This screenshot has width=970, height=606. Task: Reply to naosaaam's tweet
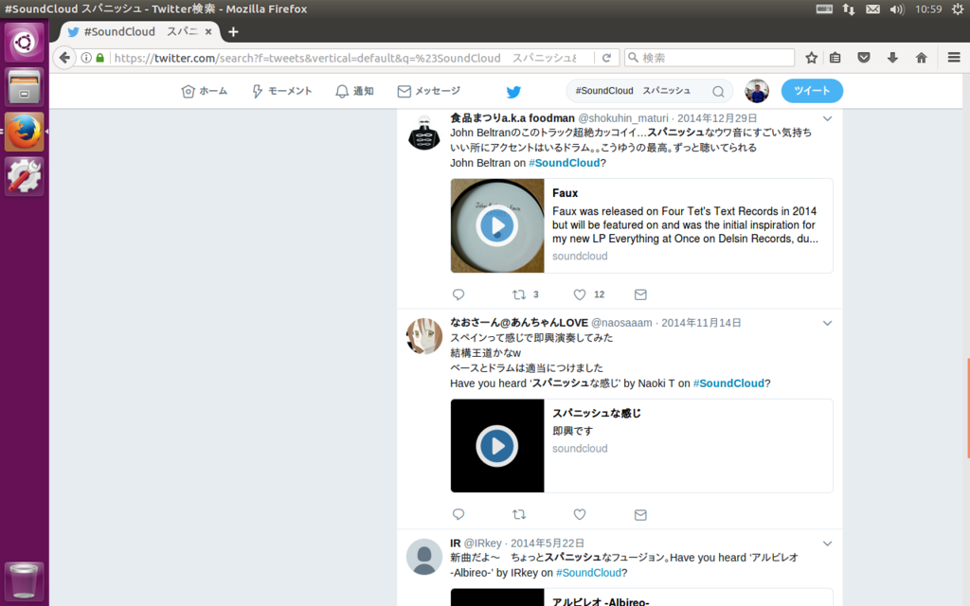458,514
